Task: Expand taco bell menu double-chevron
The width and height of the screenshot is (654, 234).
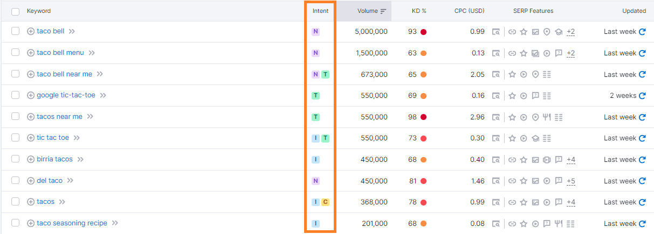Action: (92, 53)
